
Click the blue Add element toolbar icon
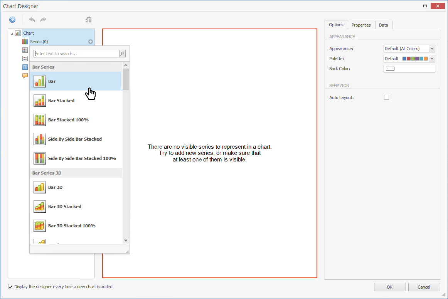click(x=12, y=20)
